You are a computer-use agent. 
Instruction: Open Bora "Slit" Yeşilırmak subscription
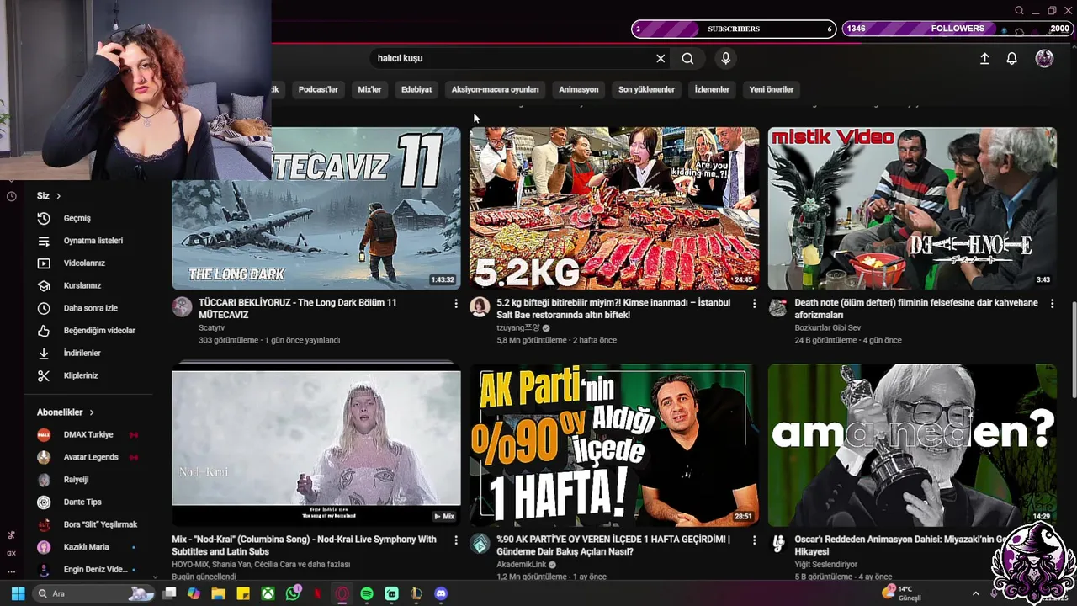tap(88, 524)
